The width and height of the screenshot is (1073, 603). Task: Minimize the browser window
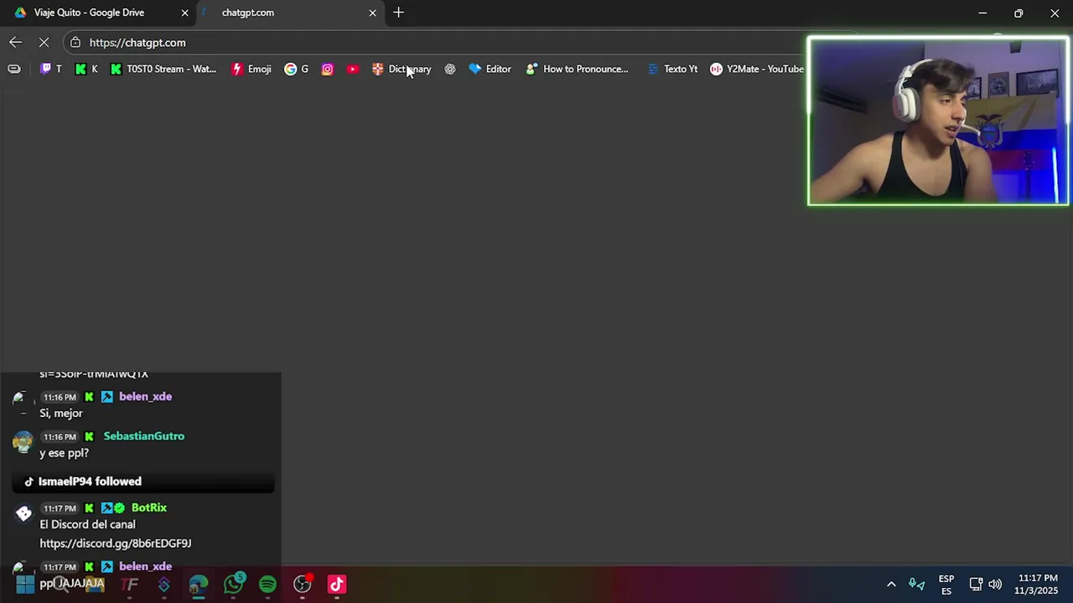click(x=982, y=13)
